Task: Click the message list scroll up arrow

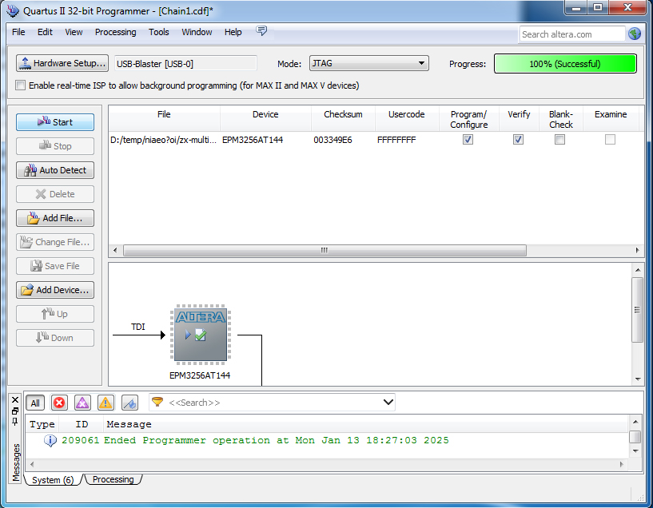Action: [635, 422]
